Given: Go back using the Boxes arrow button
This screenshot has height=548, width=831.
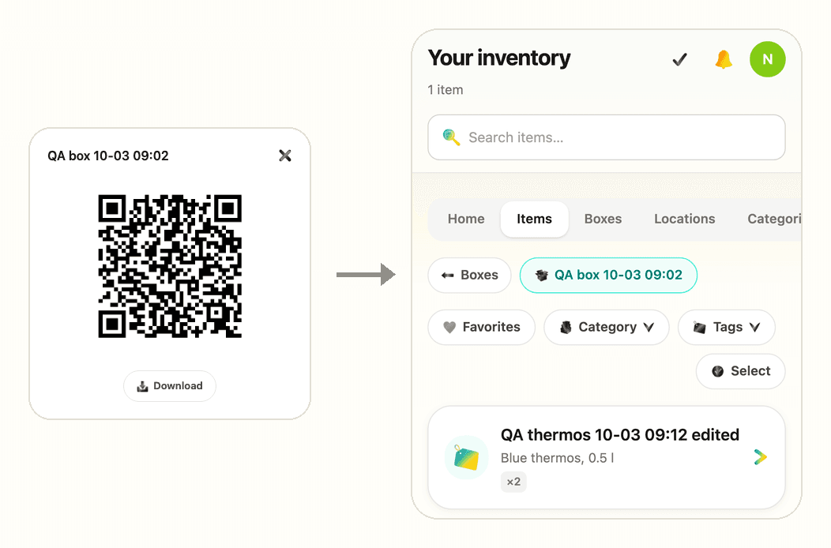Looking at the screenshot, I should point(469,275).
